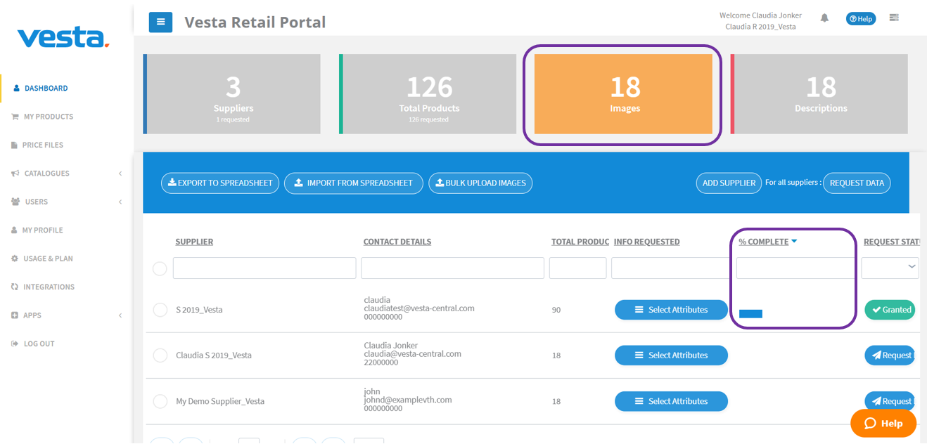
Task: Open Apps in sidebar
Action: tap(32, 315)
